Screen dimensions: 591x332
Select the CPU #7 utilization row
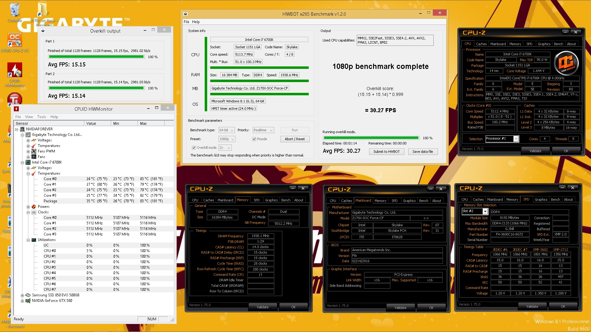click(94, 290)
